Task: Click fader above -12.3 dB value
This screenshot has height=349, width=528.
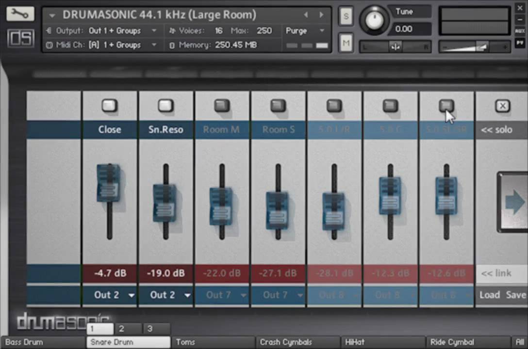Action: pyautogui.click(x=390, y=196)
